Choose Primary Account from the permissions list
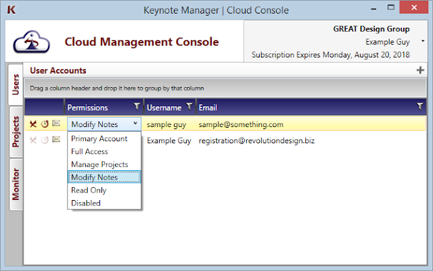 [99, 139]
